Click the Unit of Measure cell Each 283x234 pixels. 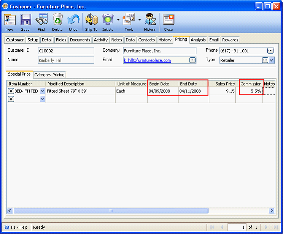point(131,91)
